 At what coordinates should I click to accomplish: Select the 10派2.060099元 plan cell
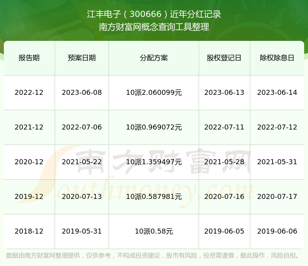click(154, 93)
